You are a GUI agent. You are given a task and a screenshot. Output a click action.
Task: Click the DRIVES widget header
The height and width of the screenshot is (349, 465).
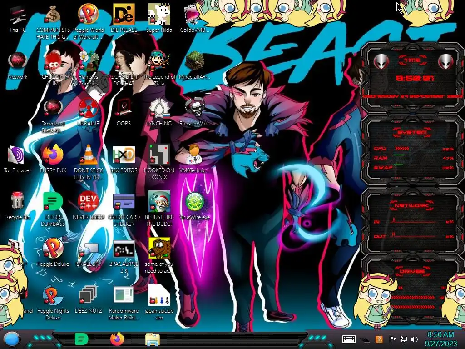click(412, 271)
